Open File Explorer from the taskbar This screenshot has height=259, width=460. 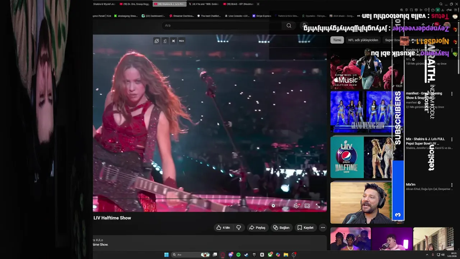(286, 255)
